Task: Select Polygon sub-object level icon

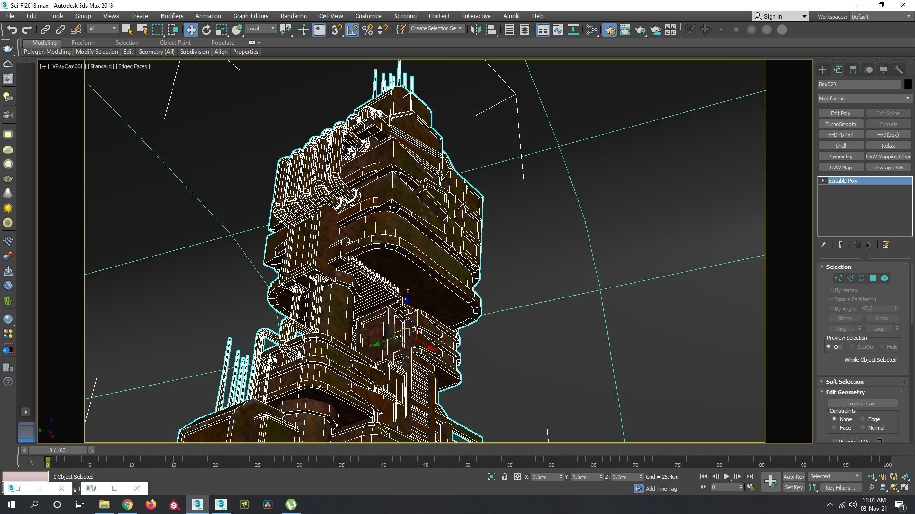Action: coord(873,278)
